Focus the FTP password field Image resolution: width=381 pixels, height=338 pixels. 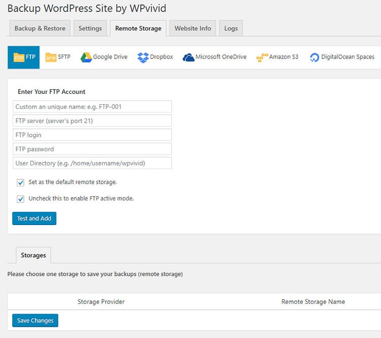(x=92, y=149)
